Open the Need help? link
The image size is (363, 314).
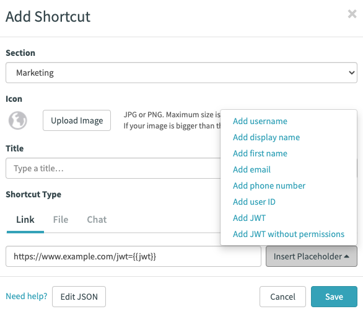pyautogui.click(x=27, y=296)
